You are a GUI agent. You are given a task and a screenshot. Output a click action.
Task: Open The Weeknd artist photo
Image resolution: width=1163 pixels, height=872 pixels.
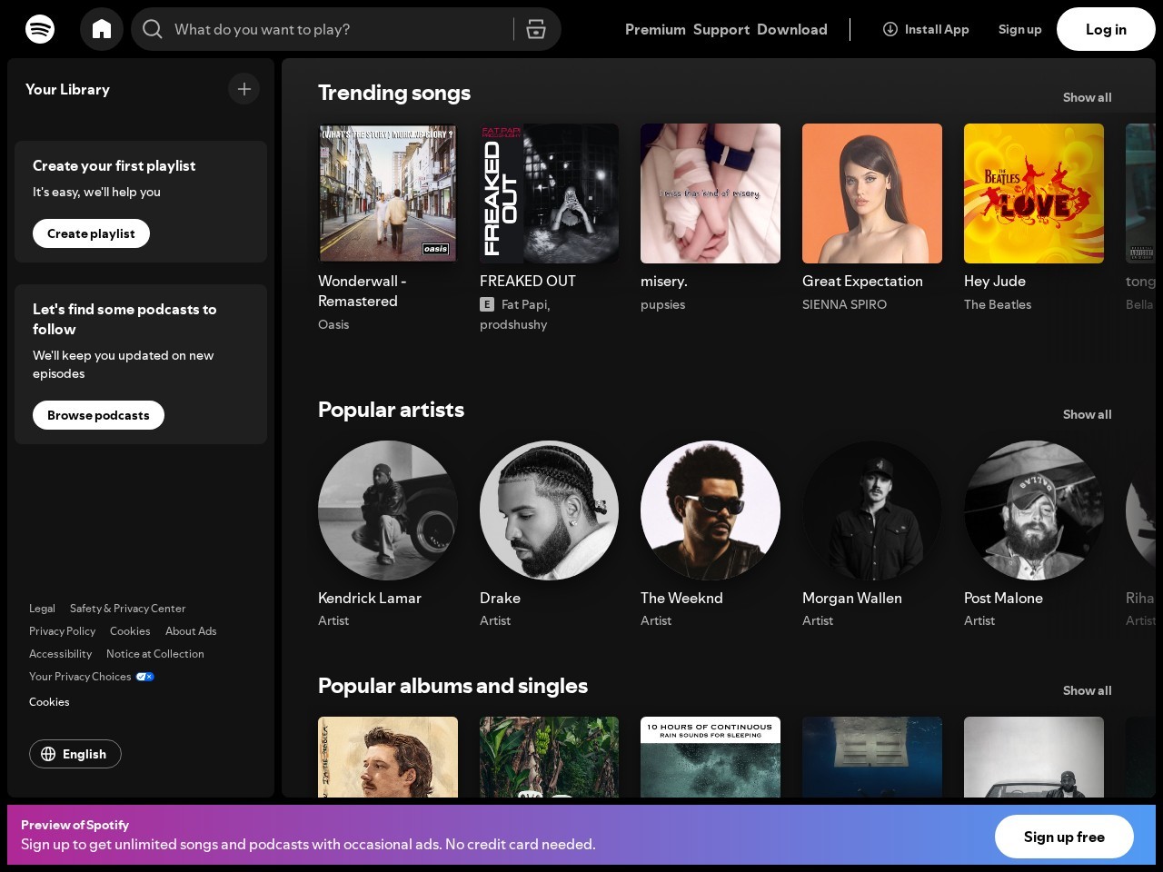coord(711,510)
